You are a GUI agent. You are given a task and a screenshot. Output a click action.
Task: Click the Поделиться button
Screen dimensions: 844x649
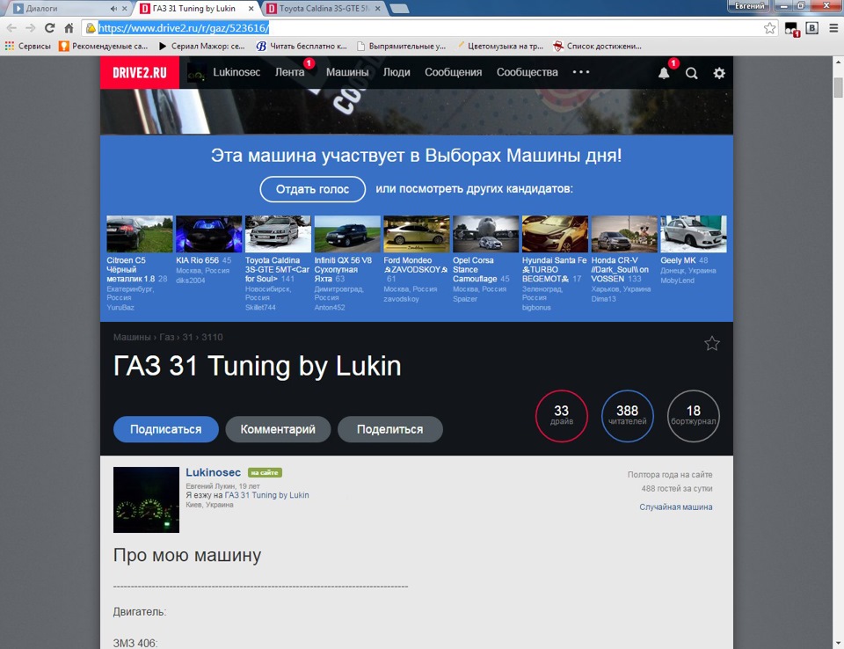pos(389,429)
